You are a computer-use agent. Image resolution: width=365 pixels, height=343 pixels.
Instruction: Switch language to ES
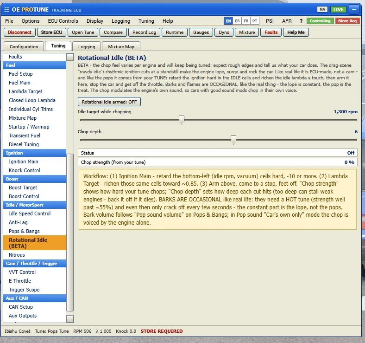click(237, 21)
